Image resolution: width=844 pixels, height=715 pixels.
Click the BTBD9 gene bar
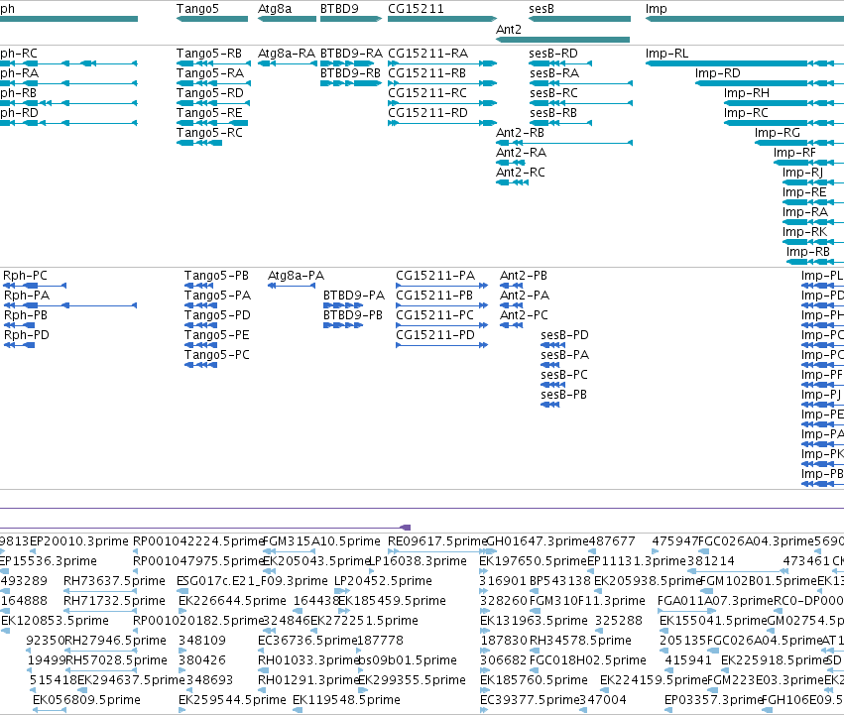click(x=351, y=19)
